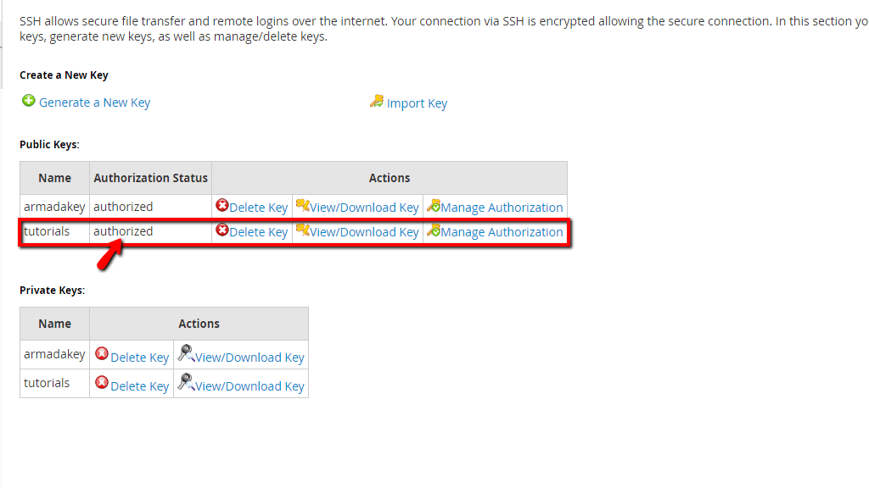
Task: Click the tutorials row highlighted in red
Action: click(47, 230)
